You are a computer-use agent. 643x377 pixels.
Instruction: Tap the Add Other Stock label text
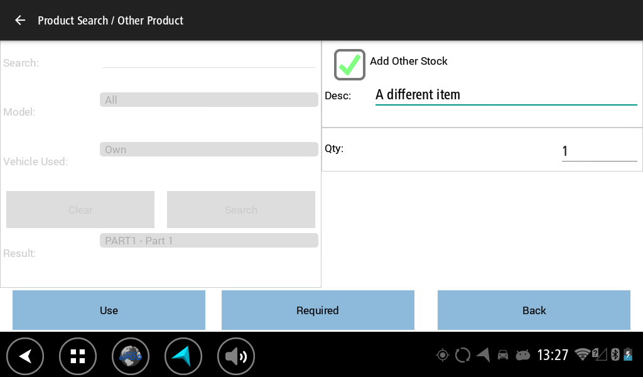(x=408, y=61)
